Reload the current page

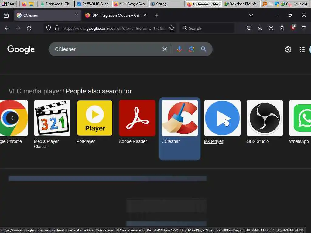29,28
